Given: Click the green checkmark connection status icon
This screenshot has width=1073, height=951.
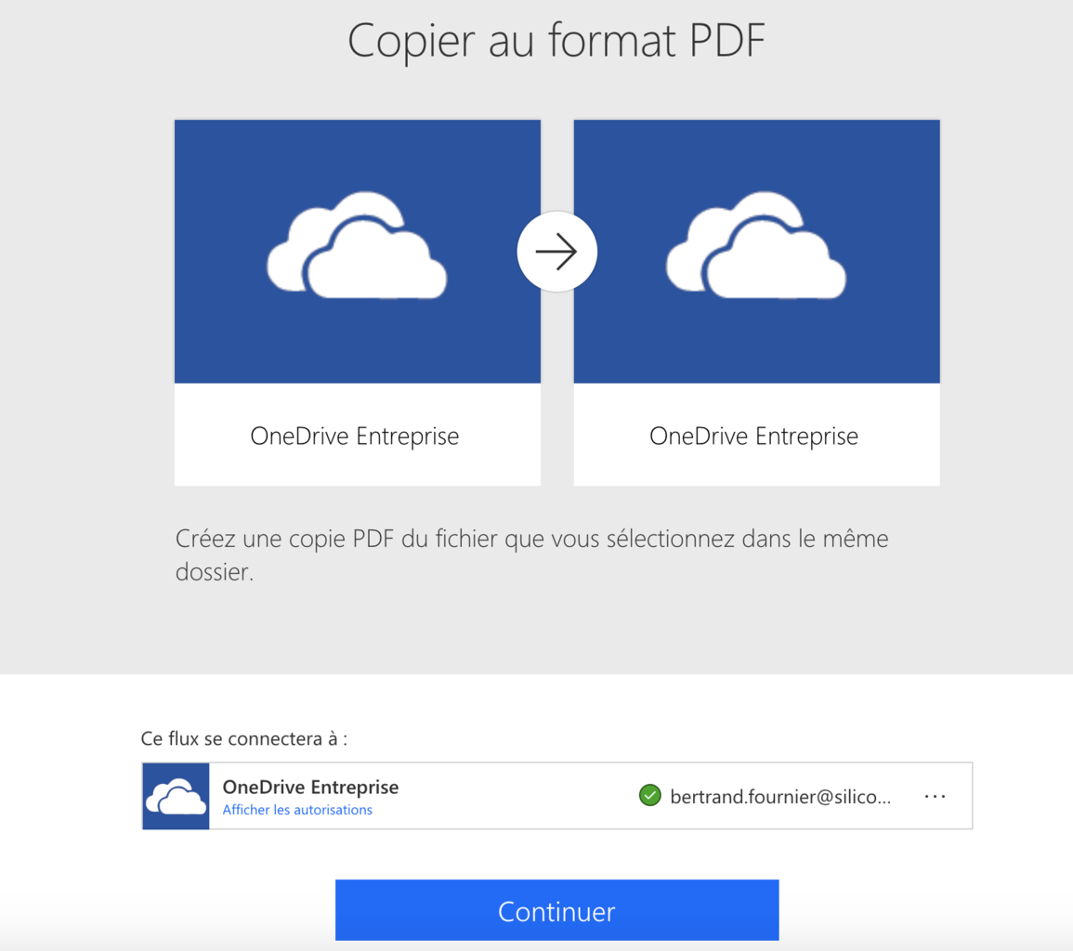Looking at the screenshot, I should click(x=649, y=795).
